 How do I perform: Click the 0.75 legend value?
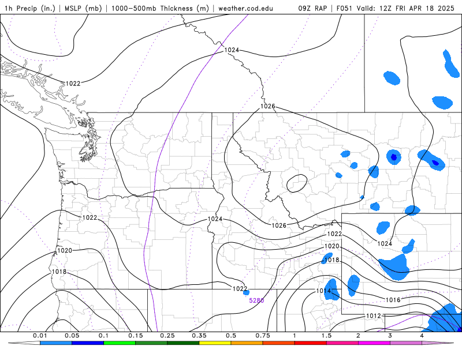263,336
